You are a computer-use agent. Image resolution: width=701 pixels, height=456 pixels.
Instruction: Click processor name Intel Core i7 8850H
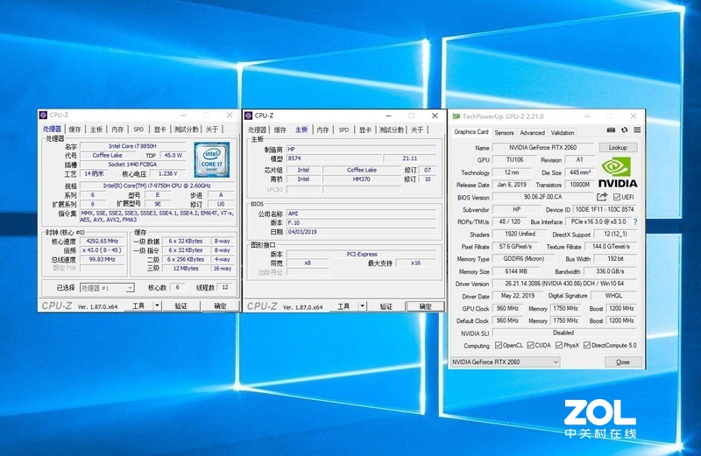[x=132, y=146]
